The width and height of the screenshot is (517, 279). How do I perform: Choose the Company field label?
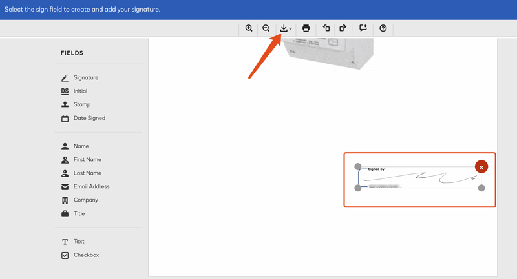(86, 200)
